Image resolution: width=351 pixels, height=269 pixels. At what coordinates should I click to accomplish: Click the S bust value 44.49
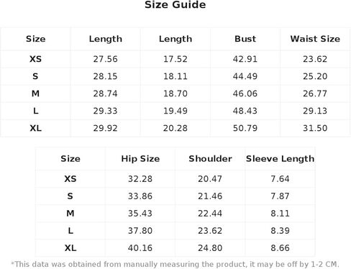coord(245,76)
